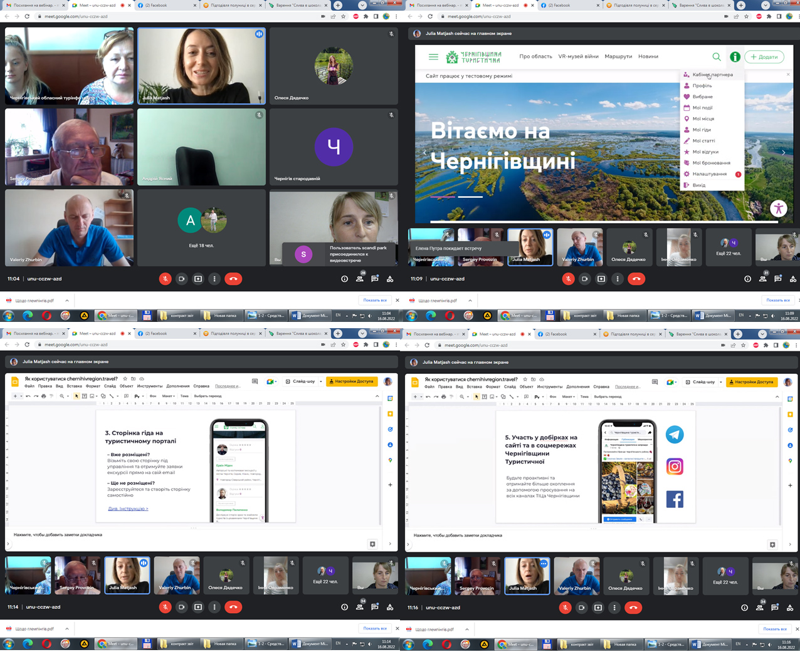Follow the Див. інструкцію link on slide 3

point(128,509)
